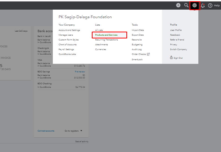Open the notifications bell icon
Image resolution: width=221 pixels, height=152 pixels.
tap(203, 6)
